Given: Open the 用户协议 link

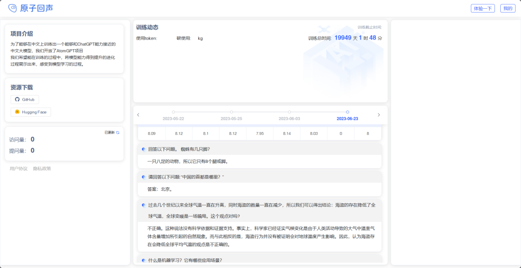Looking at the screenshot, I should pyautogui.click(x=18, y=169).
